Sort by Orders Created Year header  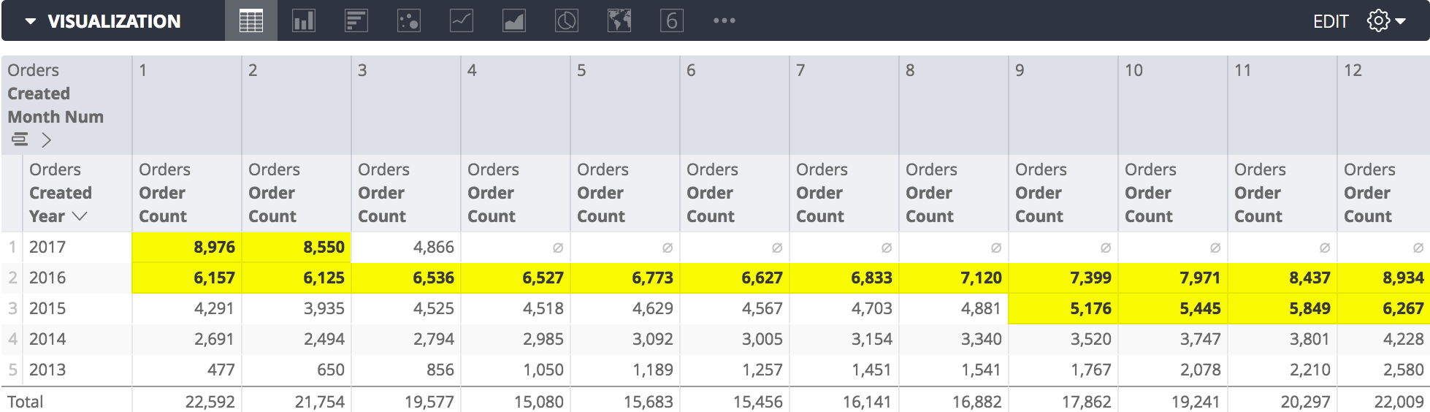coord(60,193)
